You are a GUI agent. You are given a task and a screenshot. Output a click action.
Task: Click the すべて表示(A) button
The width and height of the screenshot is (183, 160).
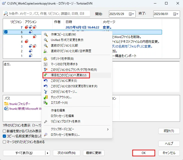(x=24, y=153)
